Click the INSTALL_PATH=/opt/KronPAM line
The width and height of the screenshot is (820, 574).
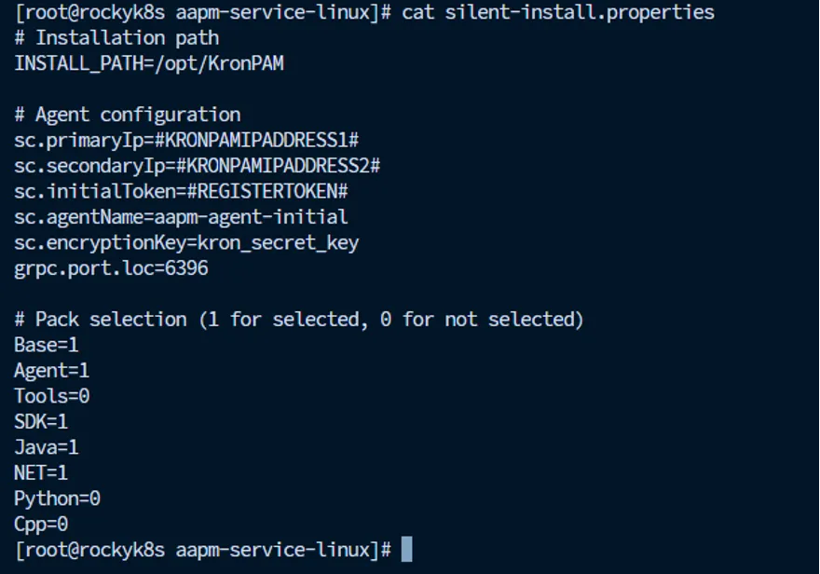coord(149,63)
